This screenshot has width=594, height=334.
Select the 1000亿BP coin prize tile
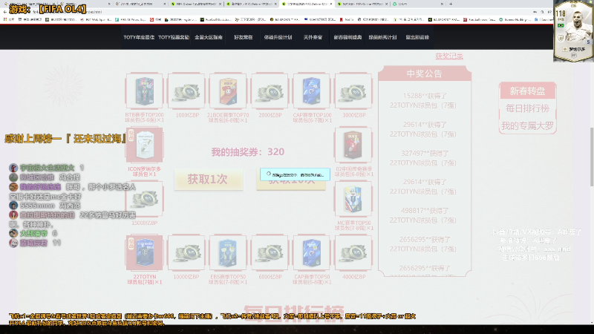186,91
